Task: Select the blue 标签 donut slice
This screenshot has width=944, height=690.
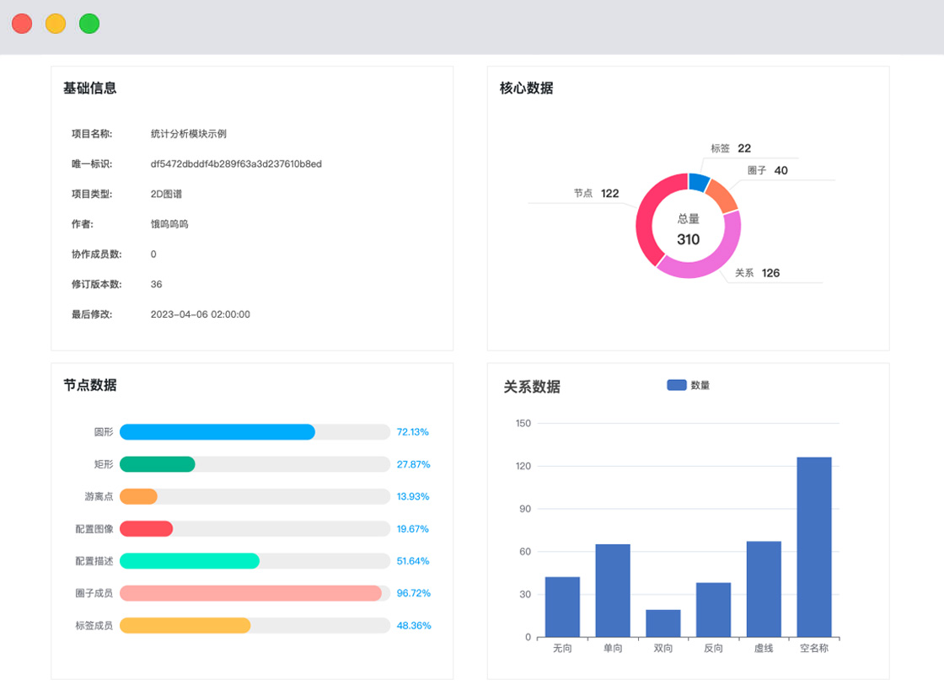Action: point(699,181)
